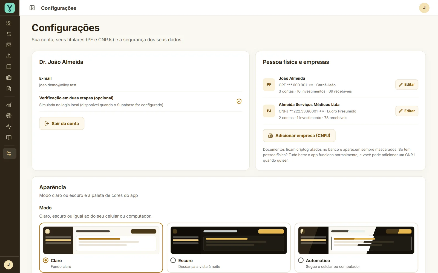
Task: Open the calendar icon in sidebar
Action: pos(9,67)
